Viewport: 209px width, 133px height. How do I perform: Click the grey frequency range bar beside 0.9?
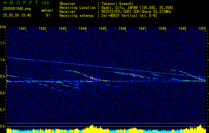(6, 77)
